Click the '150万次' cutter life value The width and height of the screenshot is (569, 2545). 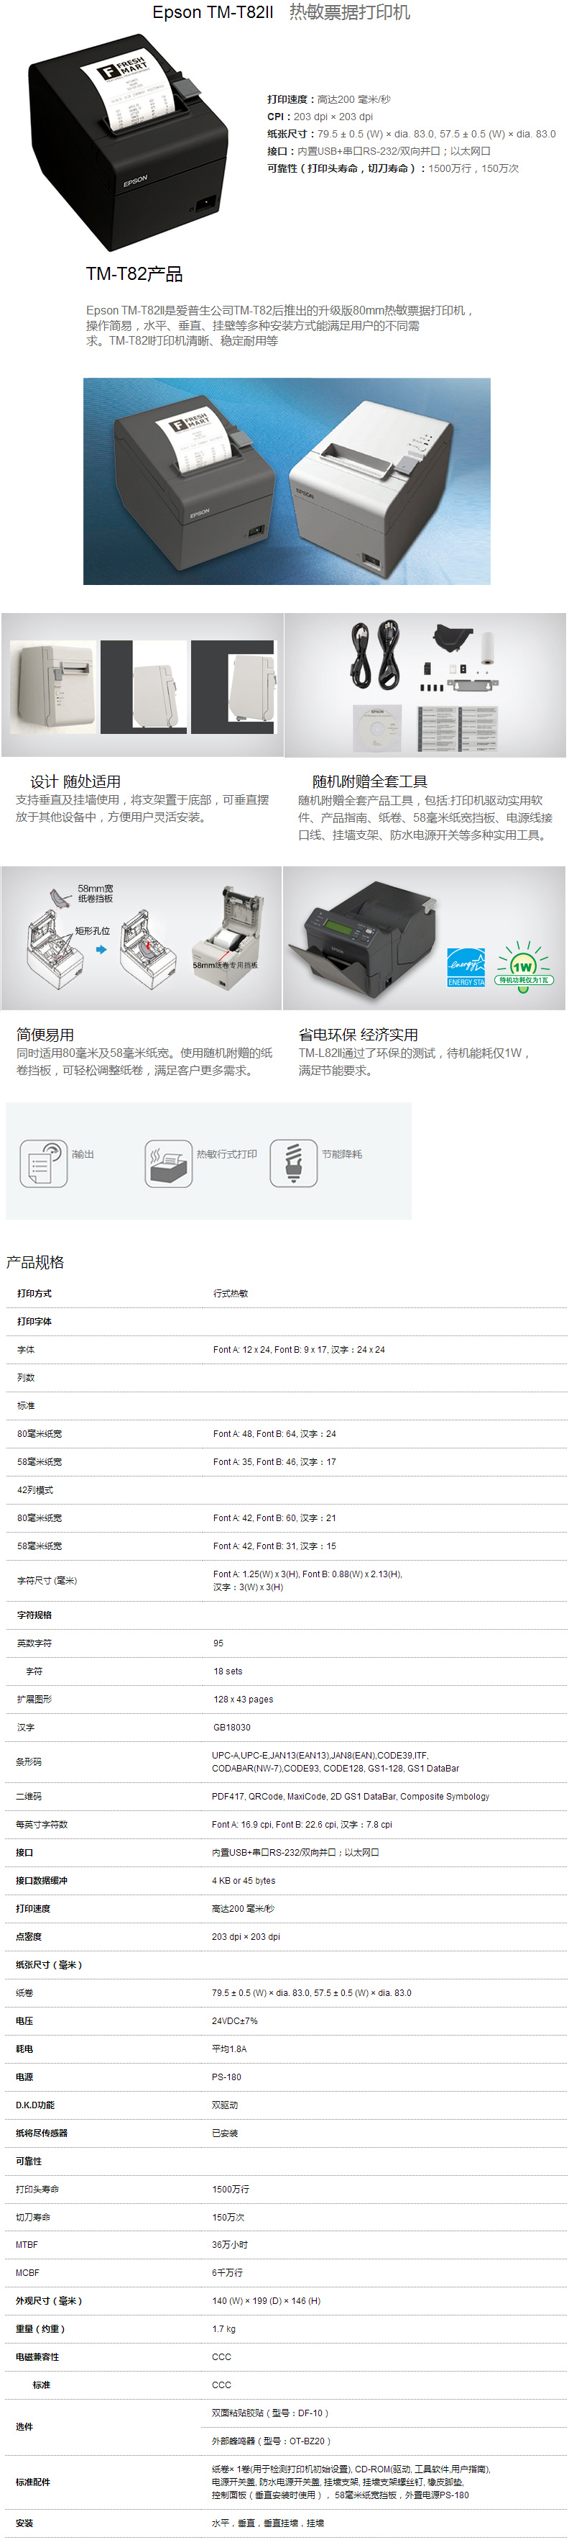click(228, 2217)
